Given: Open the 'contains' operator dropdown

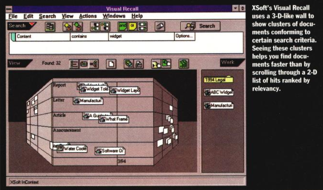Looking at the screenshot, I should (89, 37).
